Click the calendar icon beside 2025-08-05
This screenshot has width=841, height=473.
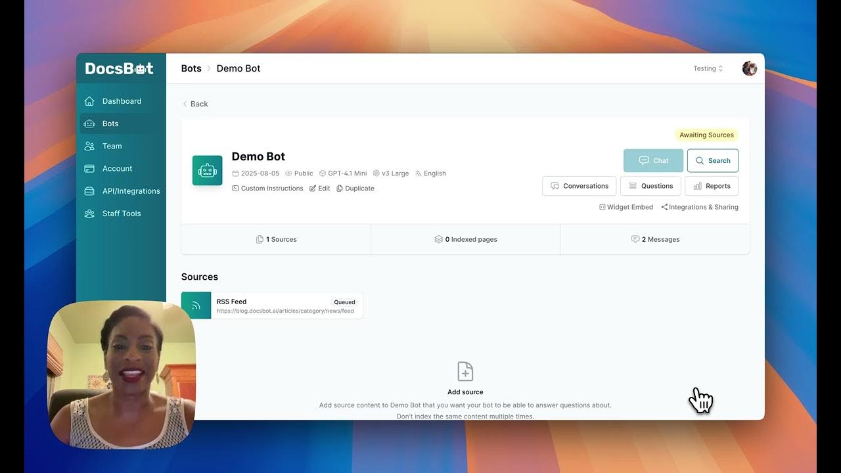[x=236, y=173]
